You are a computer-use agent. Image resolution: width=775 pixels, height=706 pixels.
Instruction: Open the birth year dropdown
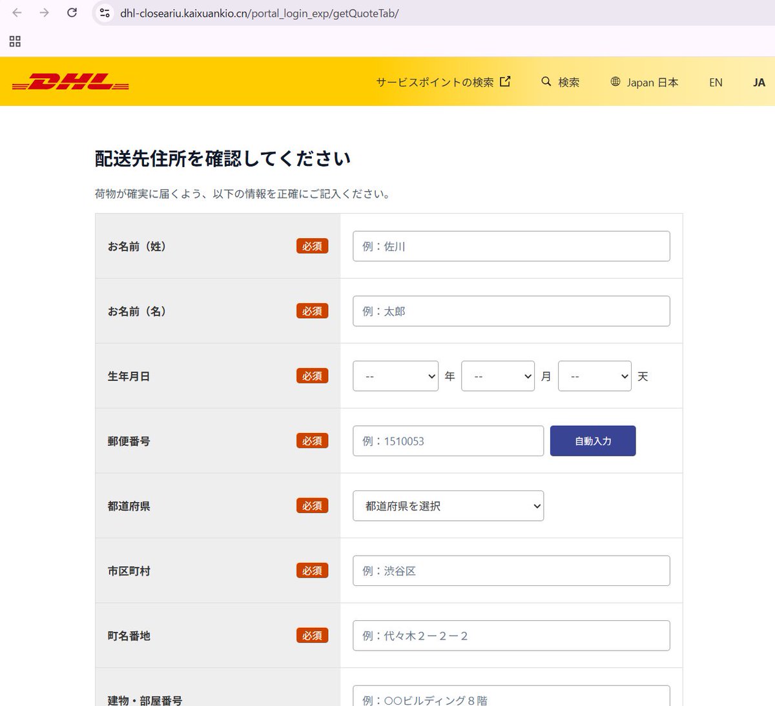395,376
